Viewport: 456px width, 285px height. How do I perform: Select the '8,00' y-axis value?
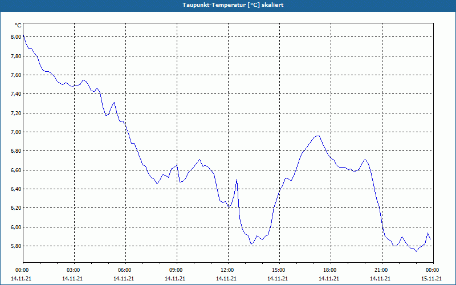click(x=17, y=37)
